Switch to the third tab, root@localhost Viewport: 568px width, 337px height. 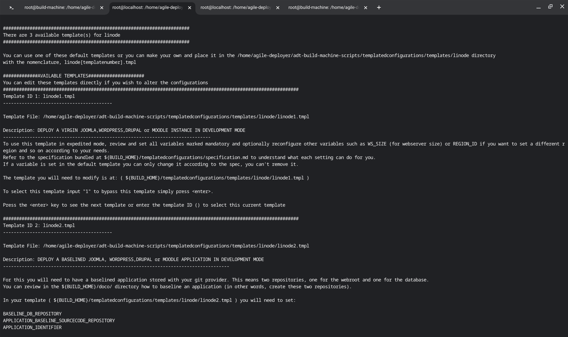[235, 8]
